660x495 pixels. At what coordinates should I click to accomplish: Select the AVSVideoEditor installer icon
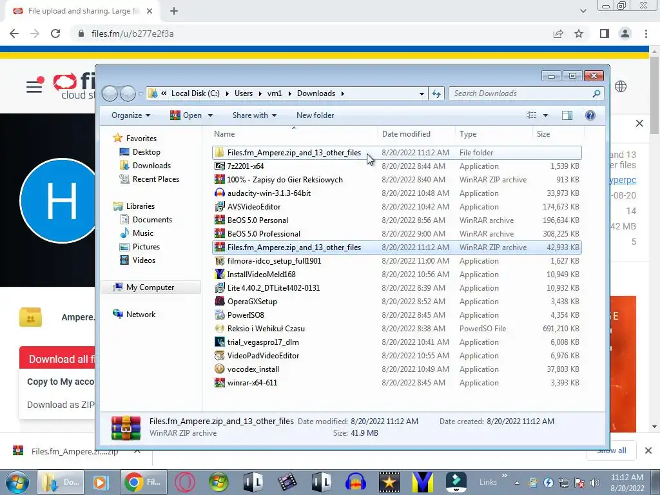[219, 207]
